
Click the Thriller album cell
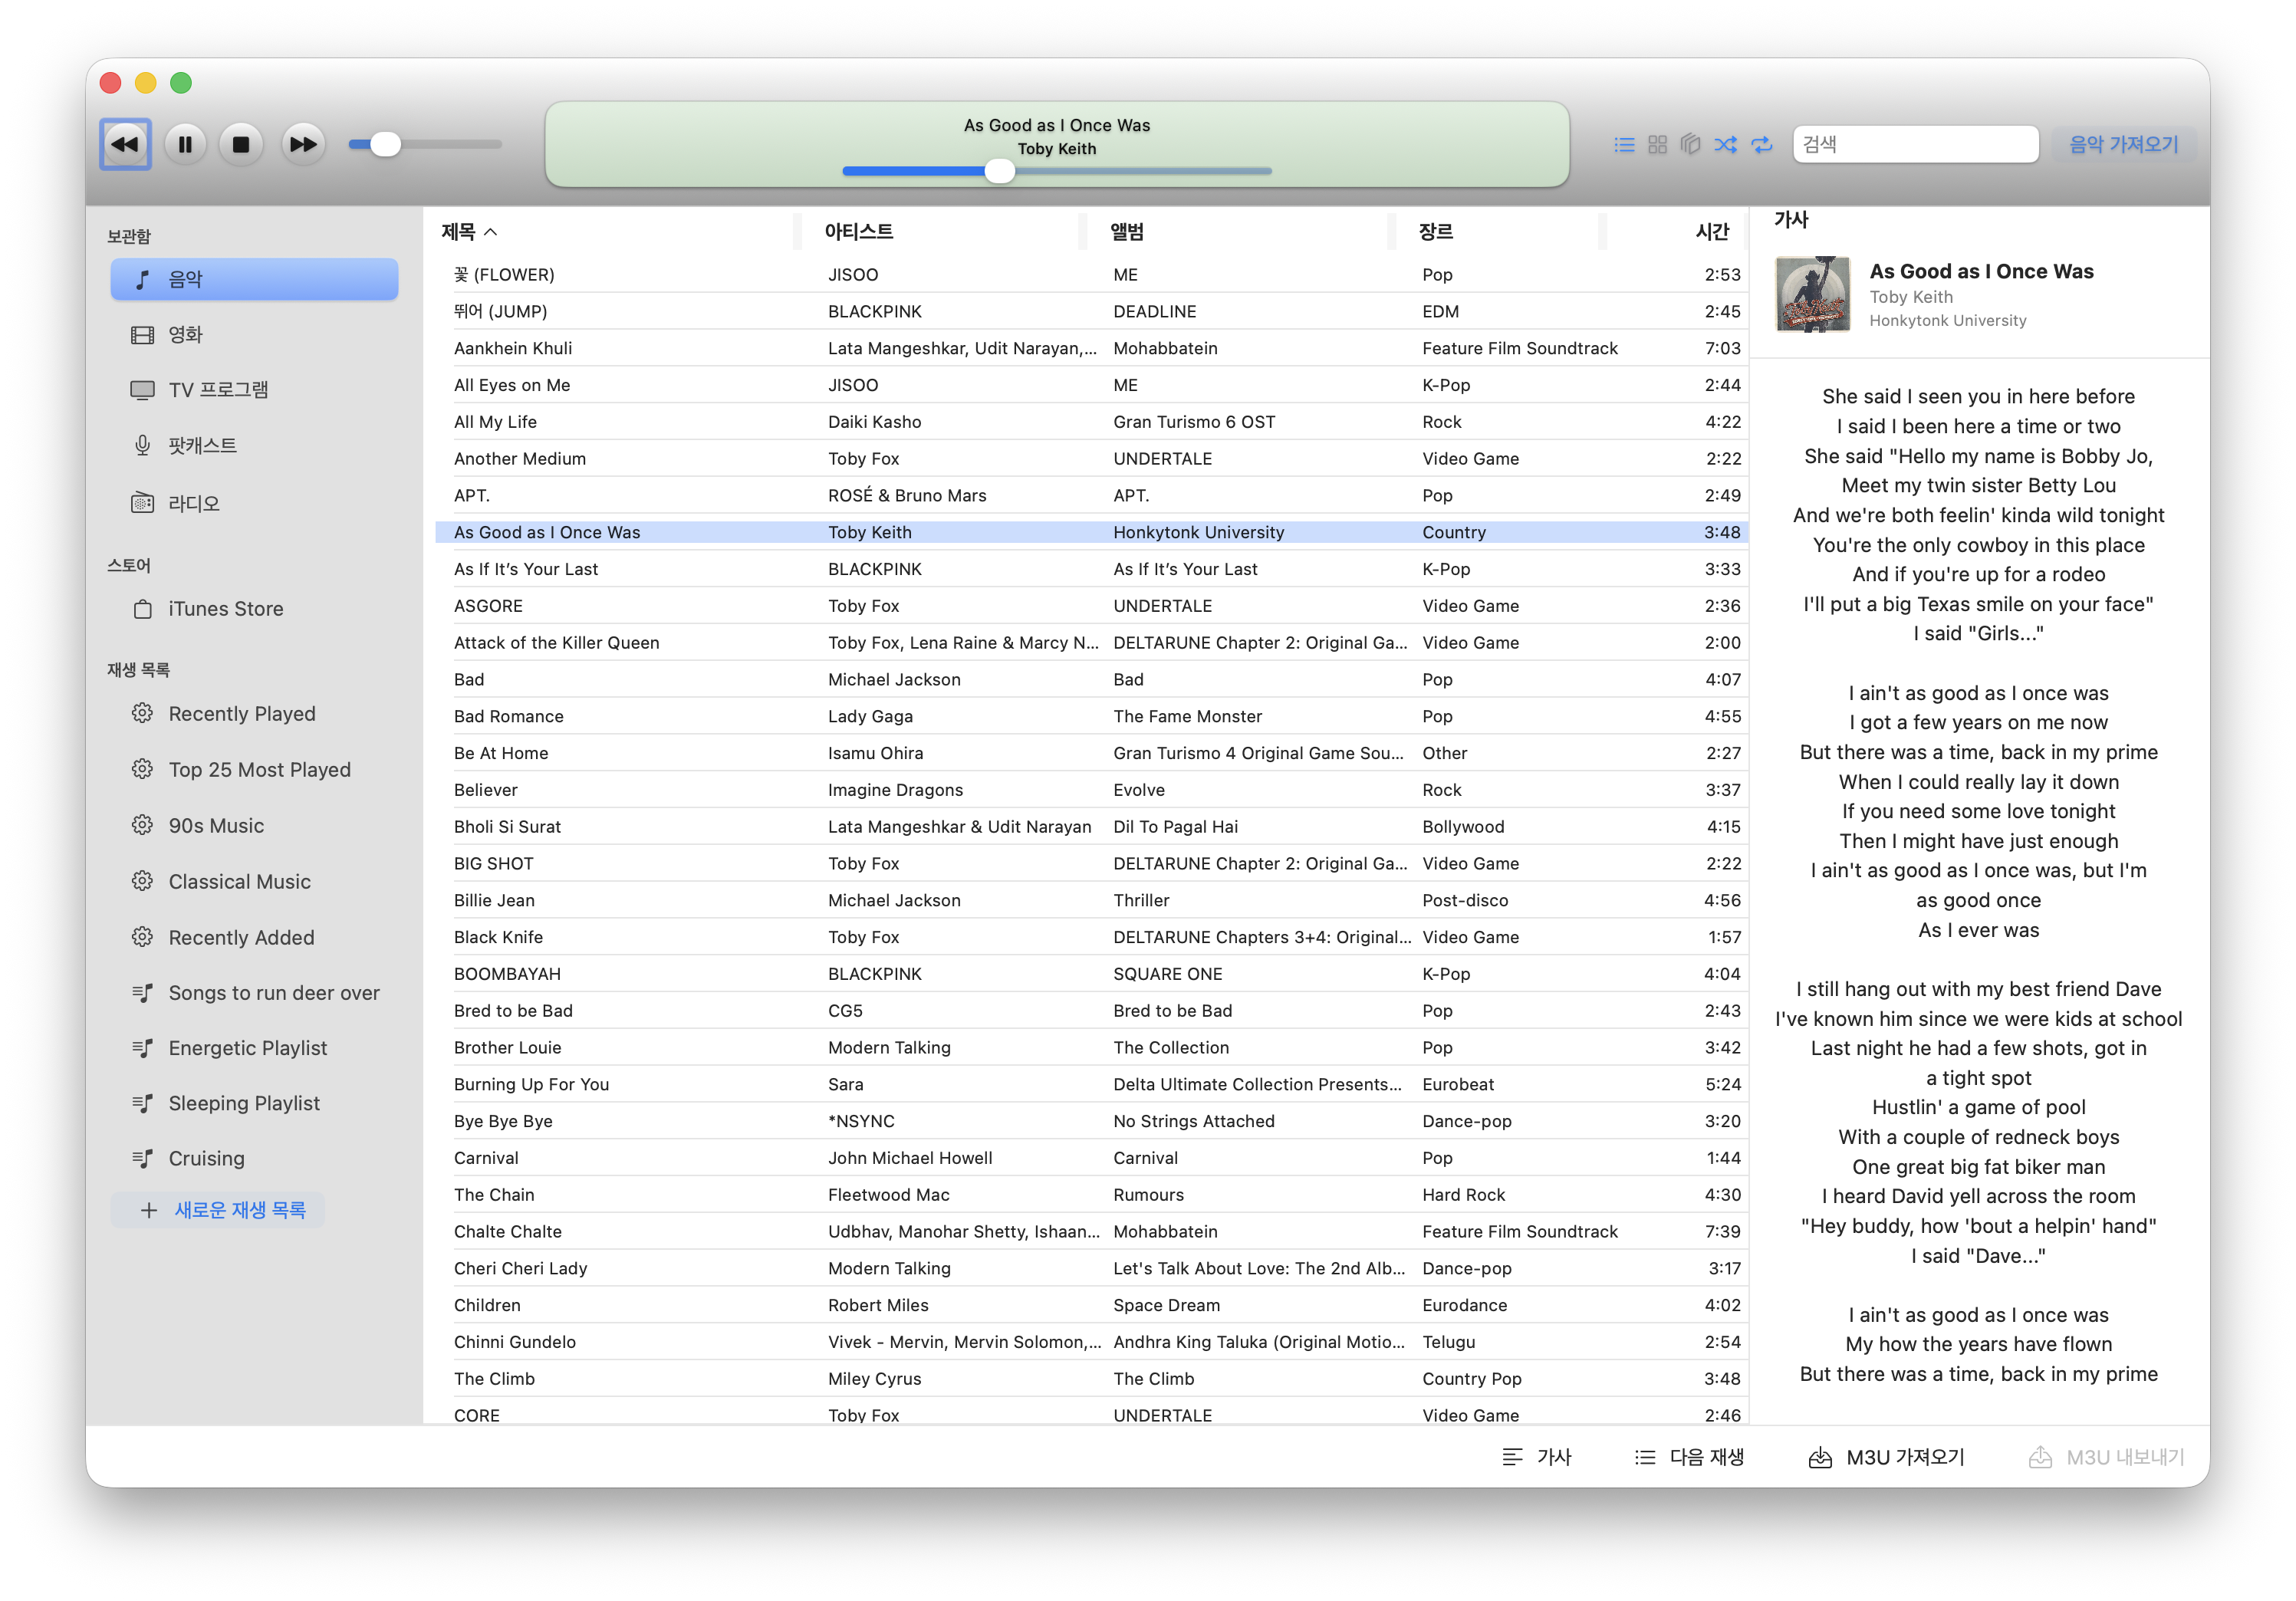(x=1141, y=900)
